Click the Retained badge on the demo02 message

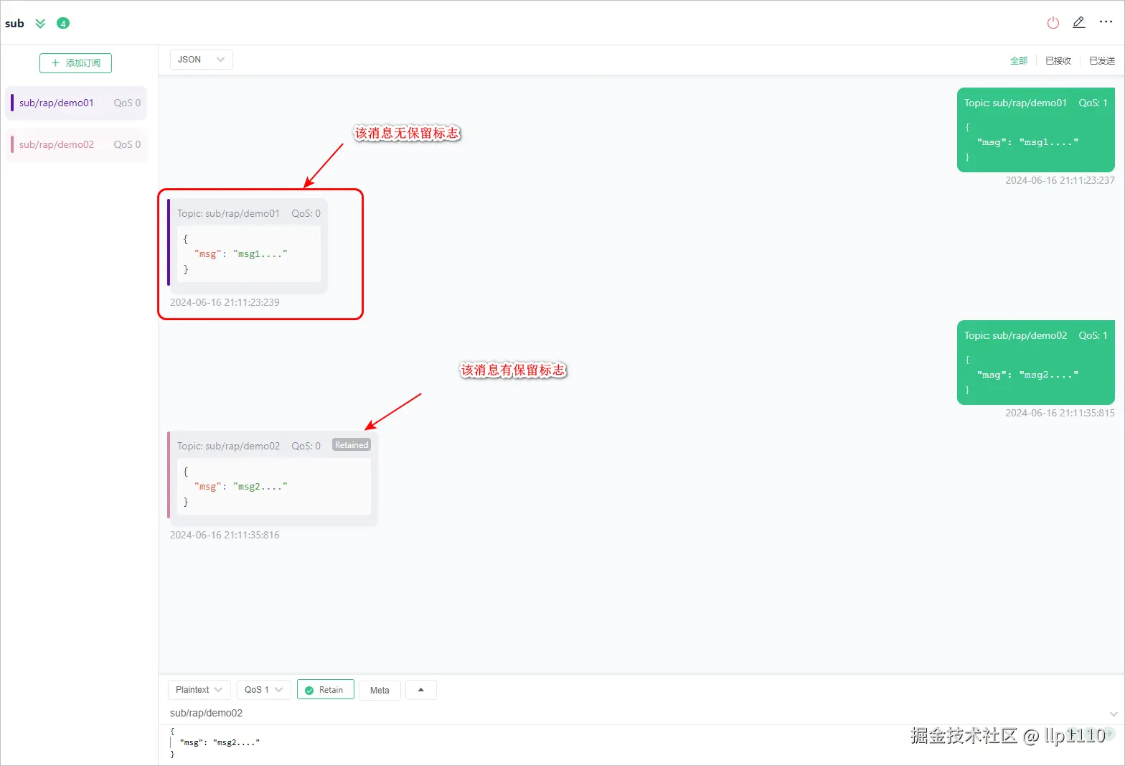click(352, 445)
